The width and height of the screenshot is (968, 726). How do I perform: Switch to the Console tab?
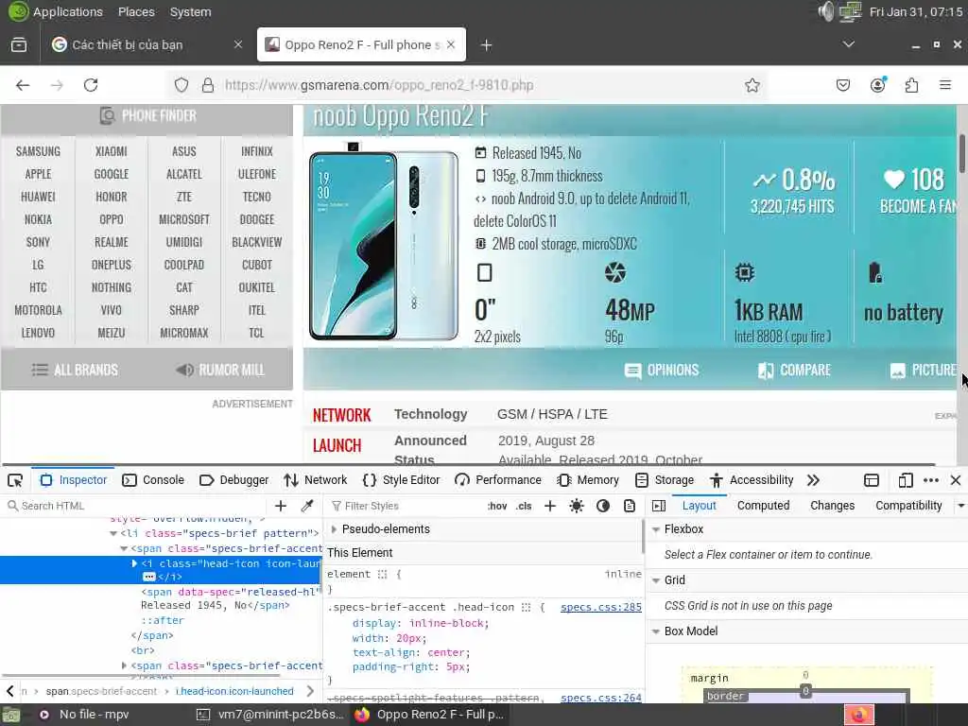(153, 480)
